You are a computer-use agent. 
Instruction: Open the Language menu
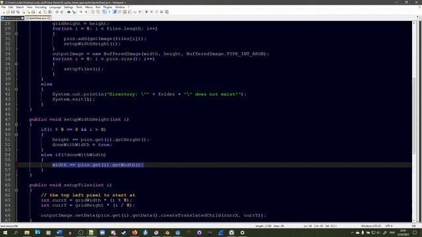coord(55,7)
